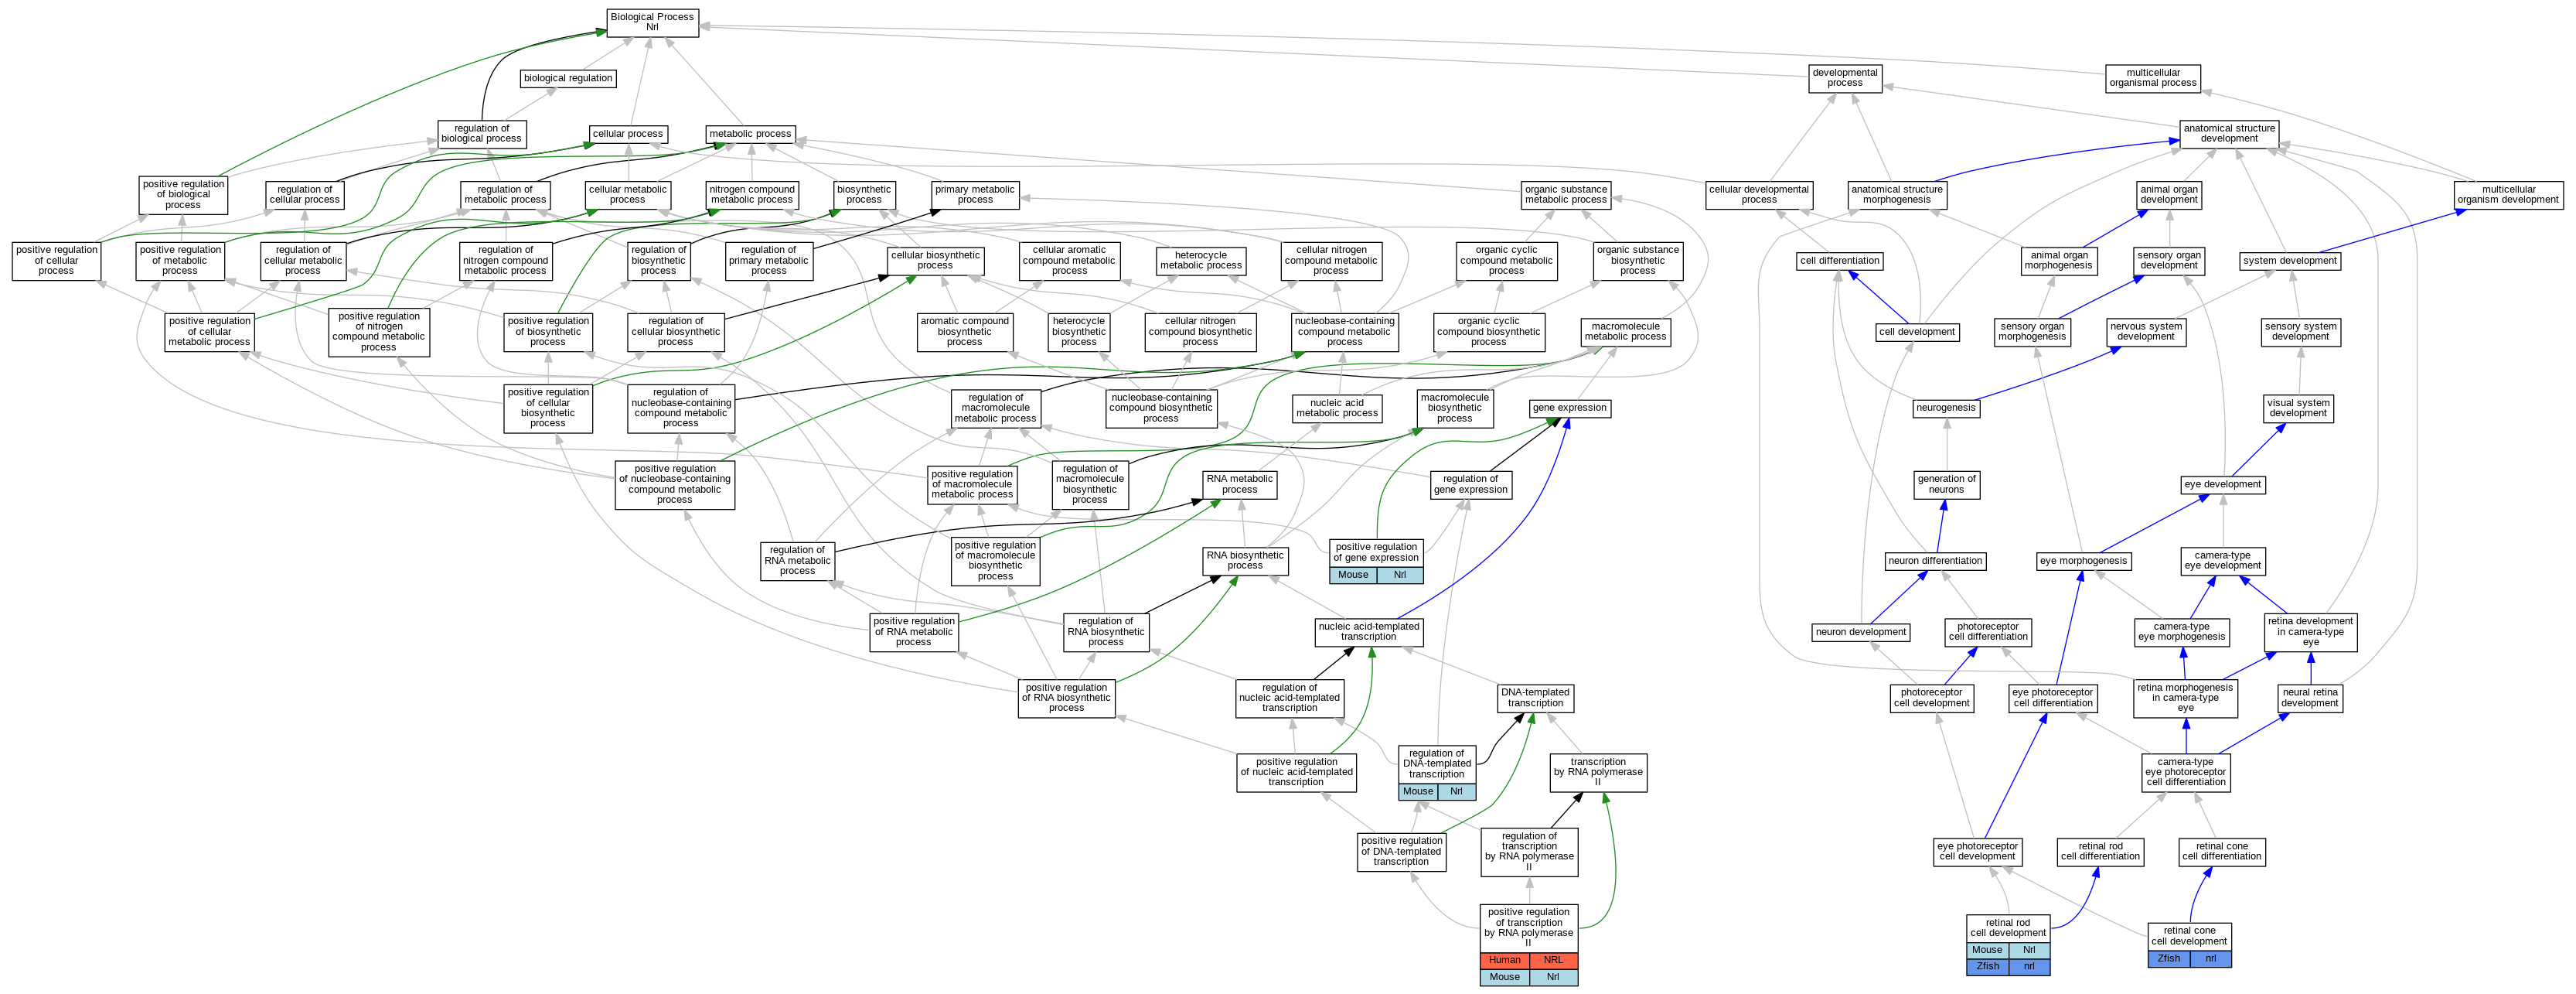Select the 'retinal cone cell development' node title
The height and width of the screenshot is (994, 2576).
pyautogui.click(x=2189, y=936)
